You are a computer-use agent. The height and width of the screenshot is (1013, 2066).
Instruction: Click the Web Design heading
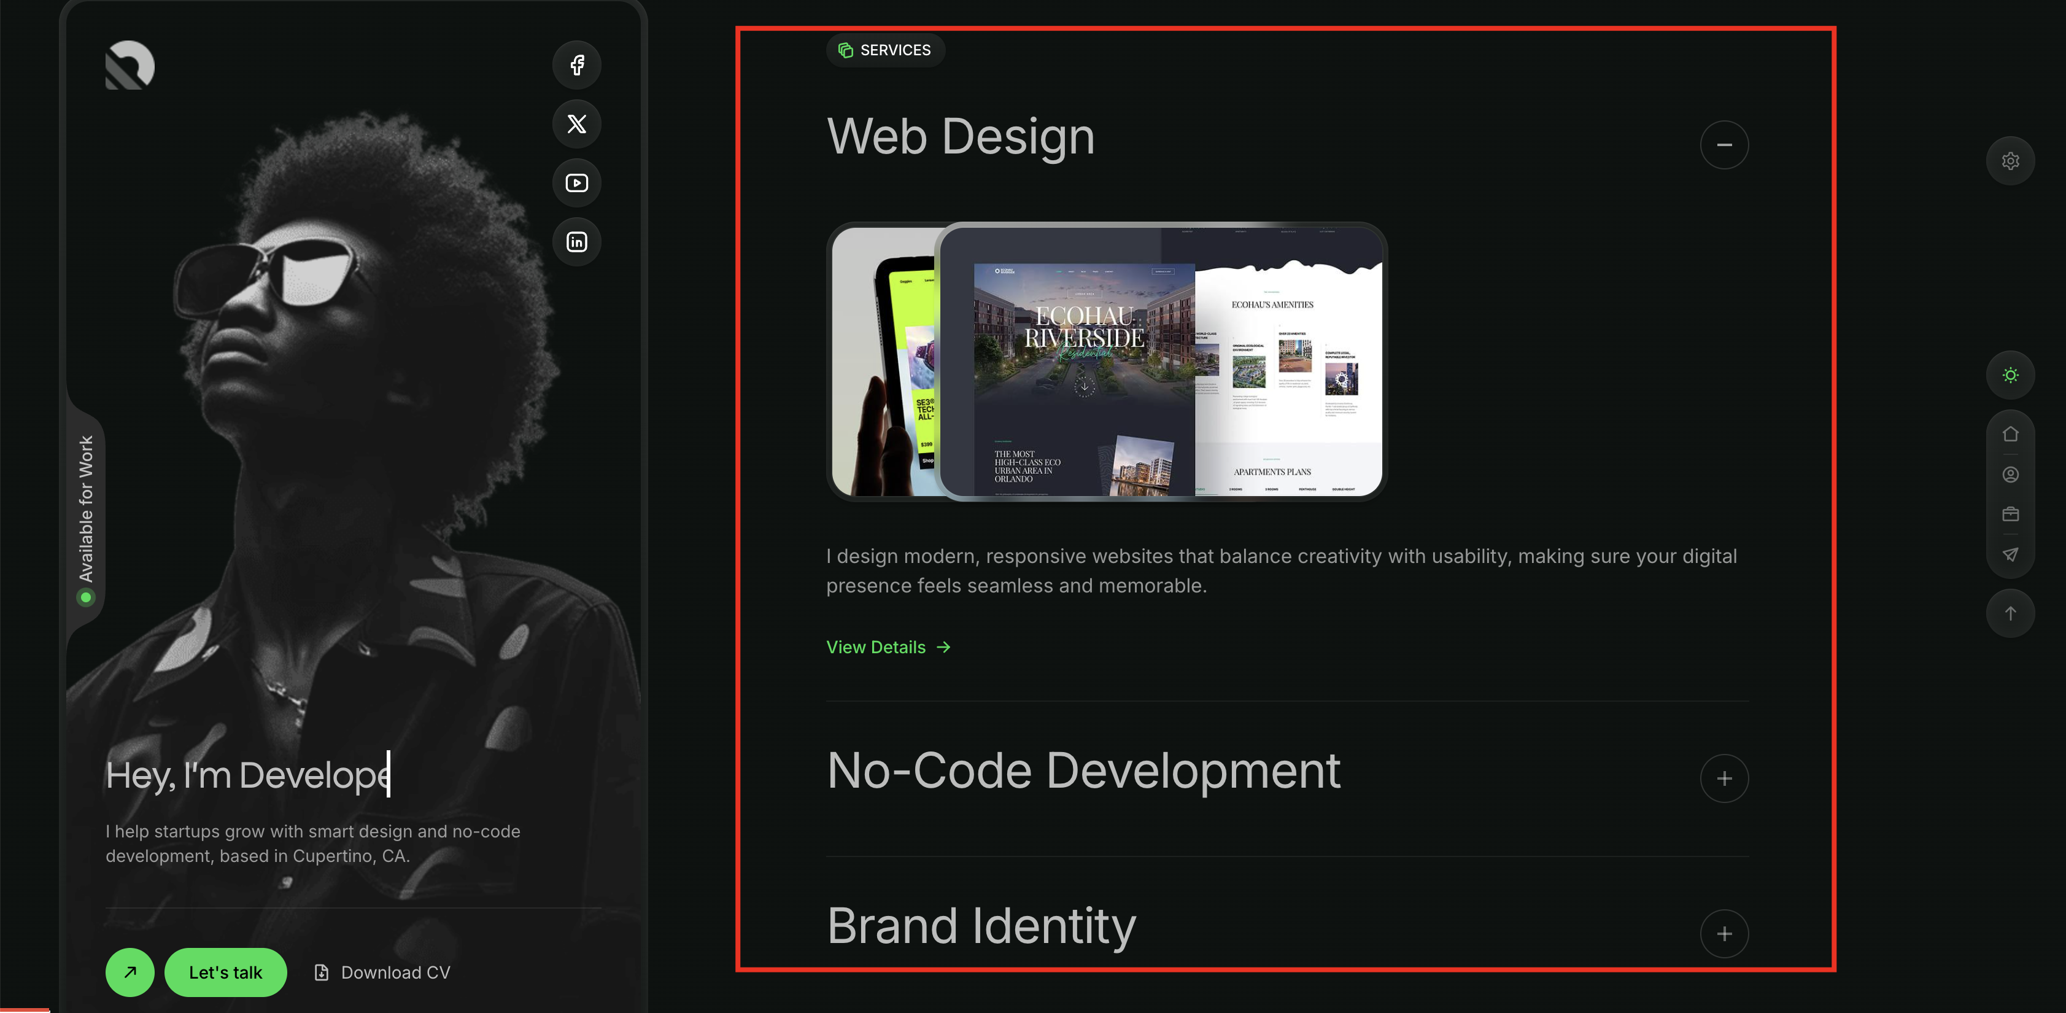pos(960,136)
